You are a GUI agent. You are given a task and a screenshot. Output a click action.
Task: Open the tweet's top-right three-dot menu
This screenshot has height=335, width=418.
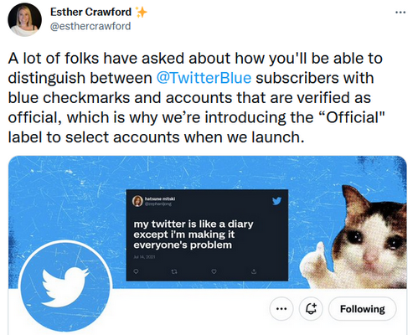pos(400,13)
